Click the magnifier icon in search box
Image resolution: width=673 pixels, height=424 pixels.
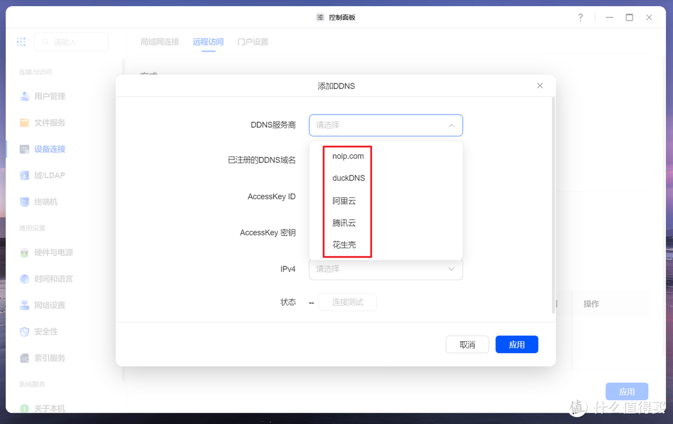coord(45,42)
